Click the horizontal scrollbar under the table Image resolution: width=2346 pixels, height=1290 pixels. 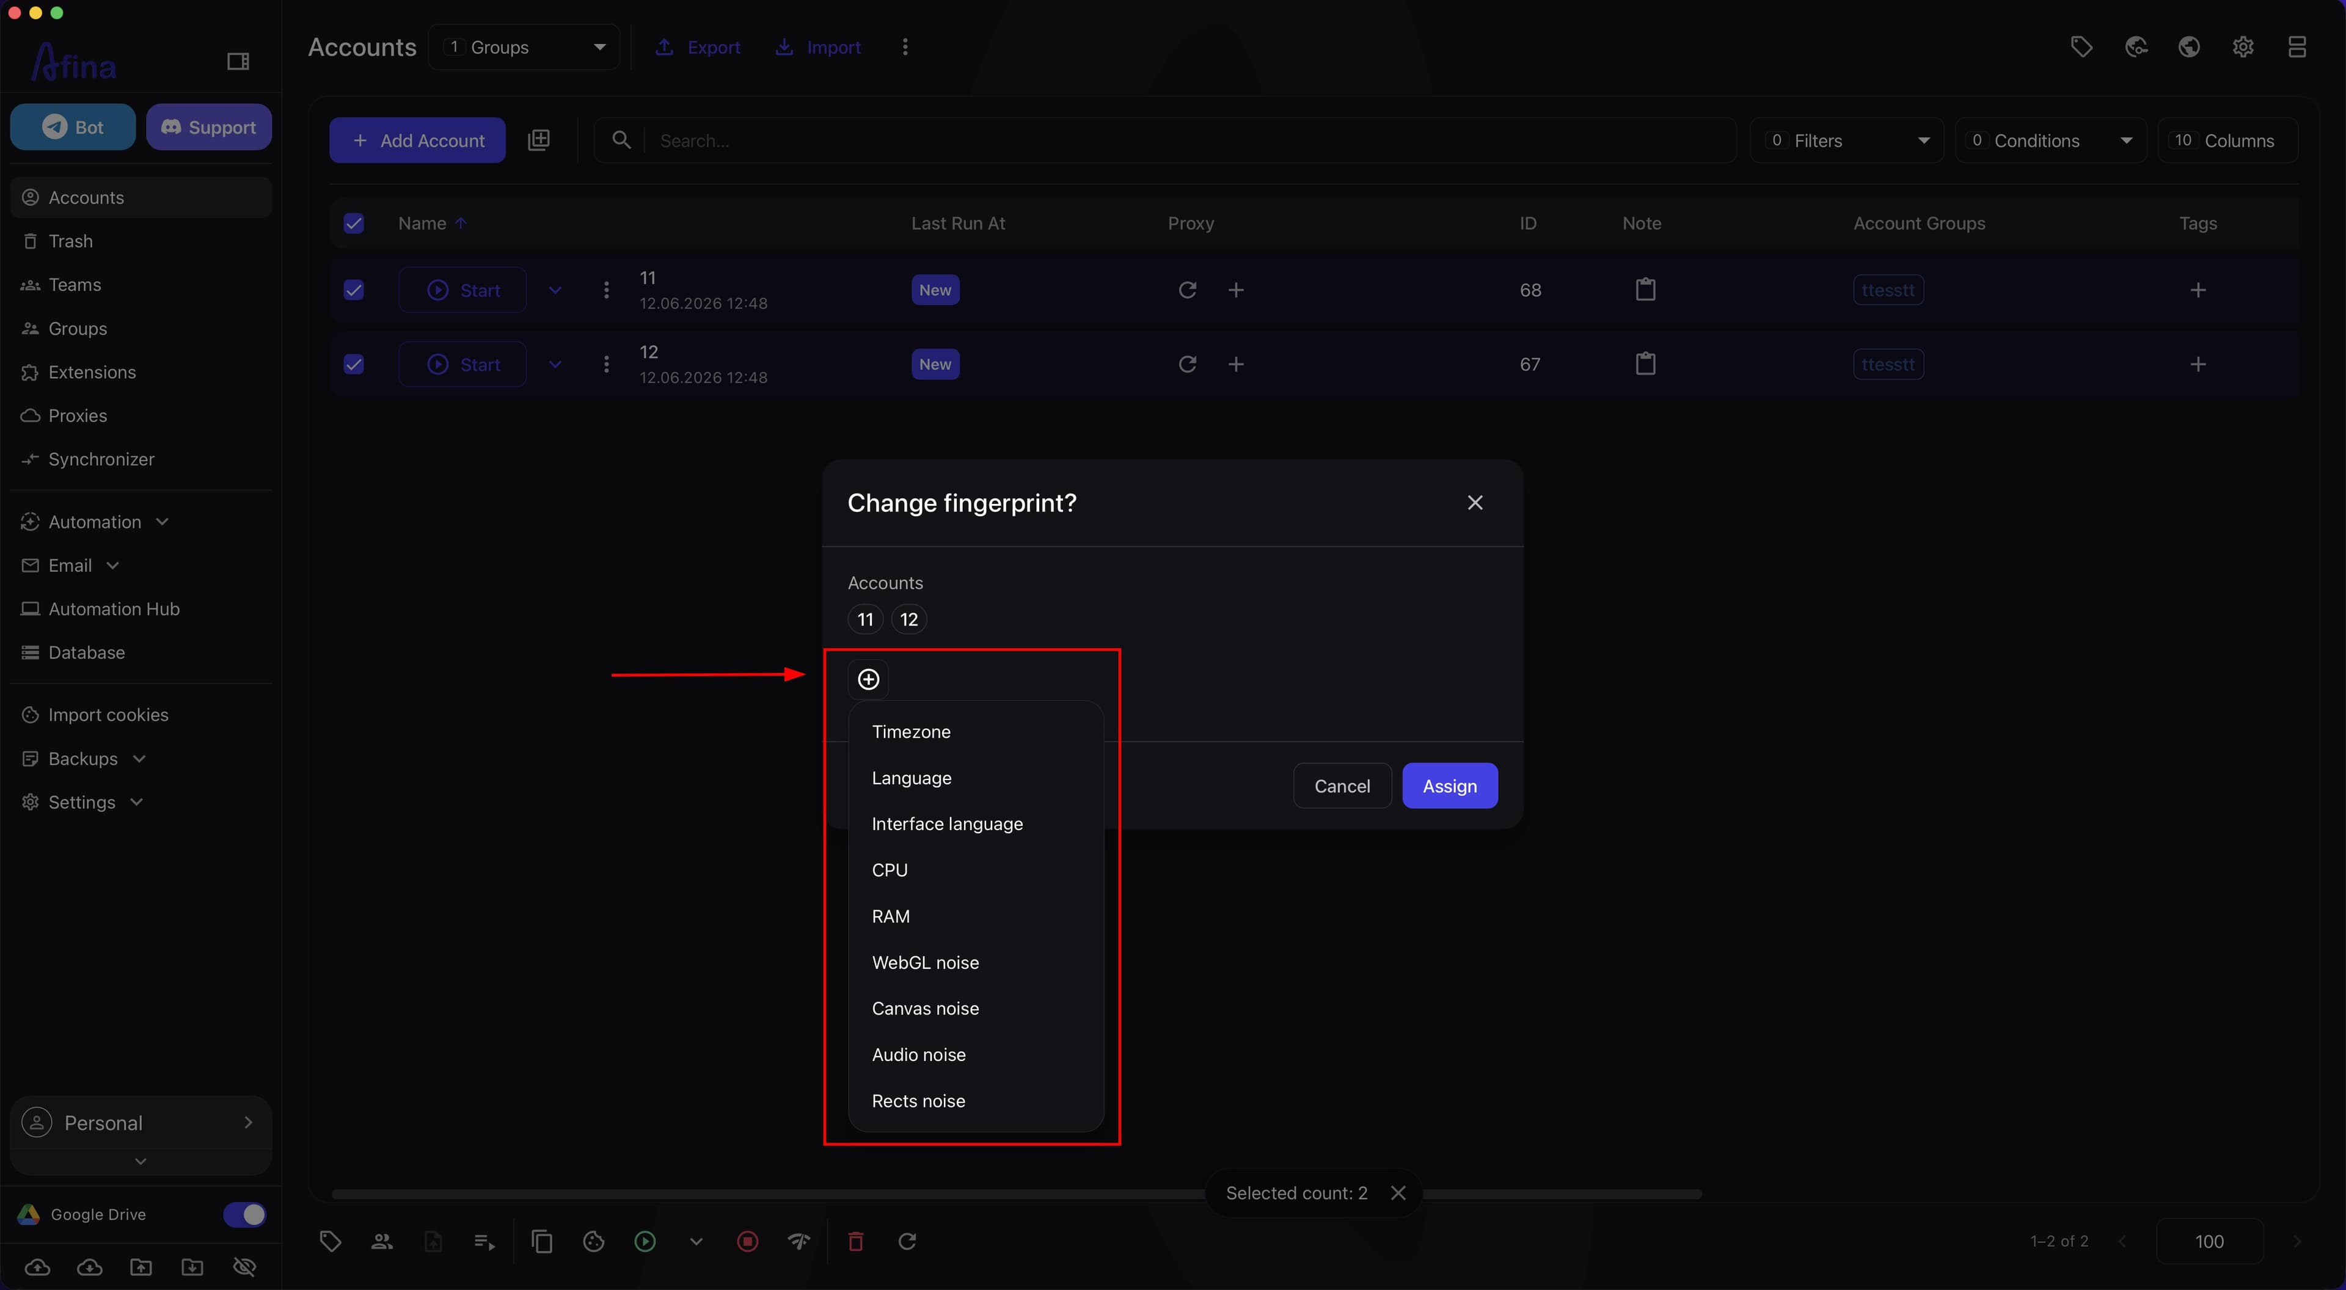(1017, 1193)
